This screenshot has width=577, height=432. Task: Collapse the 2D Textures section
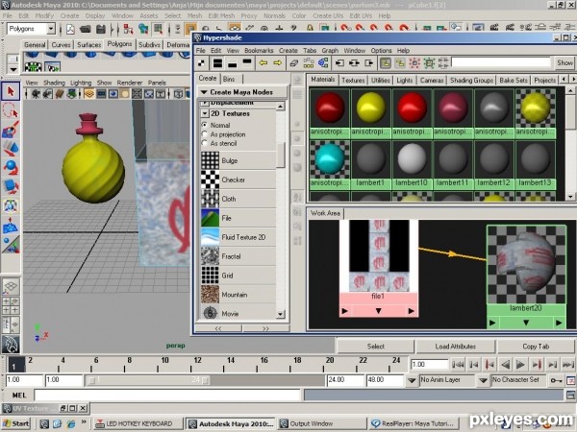pos(205,113)
